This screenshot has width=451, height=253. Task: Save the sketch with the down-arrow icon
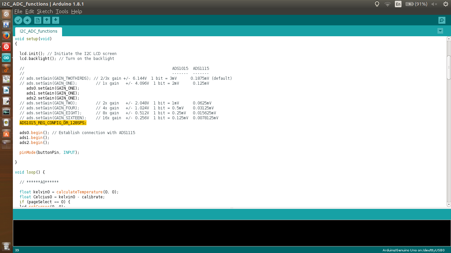click(55, 20)
